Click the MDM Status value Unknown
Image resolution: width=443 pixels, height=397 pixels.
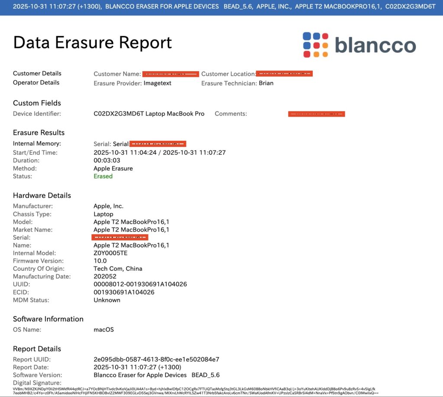tap(107, 300)
